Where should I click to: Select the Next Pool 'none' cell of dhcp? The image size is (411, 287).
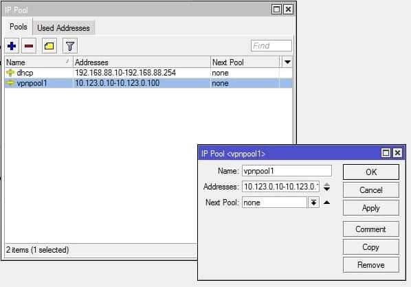point(245,73)
